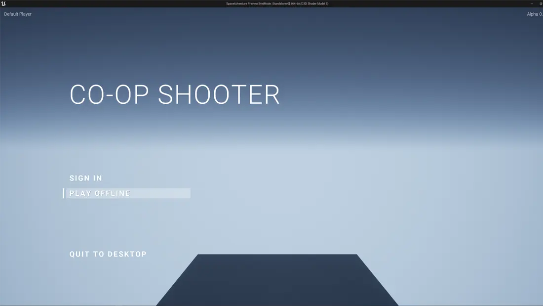
Task: Restore the SpaceAdventure Preview window size
Action: tap(541, 3)
